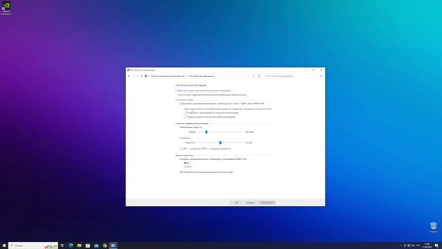This screenshot has height=249, width=442.
Task: Toggle the CTRL speed up SHIFT slow down checkbox
Action: 181,149
